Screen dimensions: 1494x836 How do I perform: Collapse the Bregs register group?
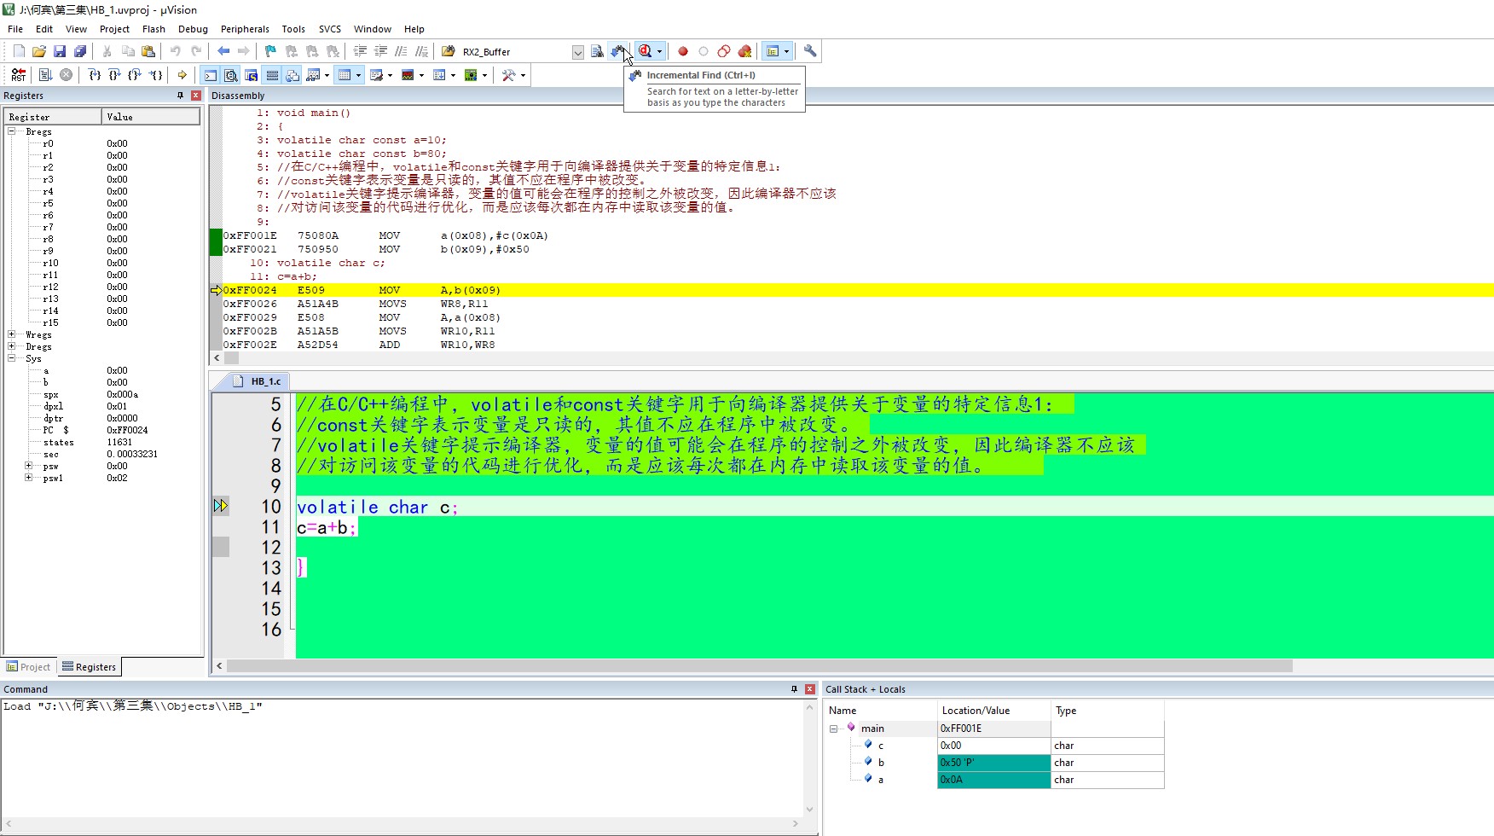tap(12, 131)
